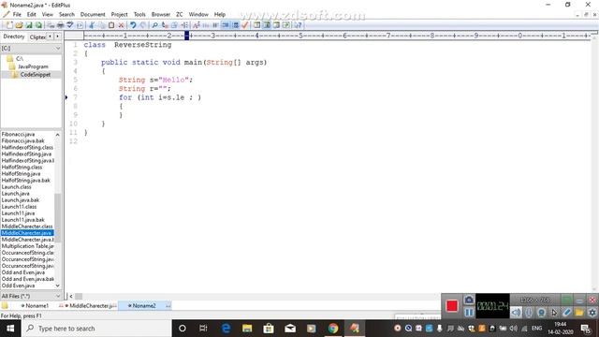Open the Windows Start menu

[x=10, y=329]
